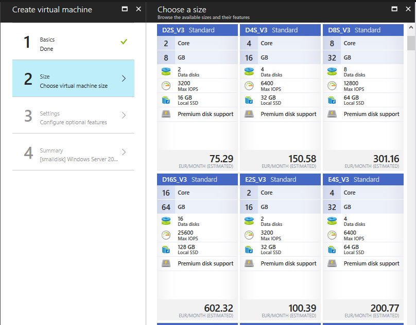Click the Max IOPS gauge icon on D2S_V3 card
This screenshot has height=325, width=416.
point(166,86)
